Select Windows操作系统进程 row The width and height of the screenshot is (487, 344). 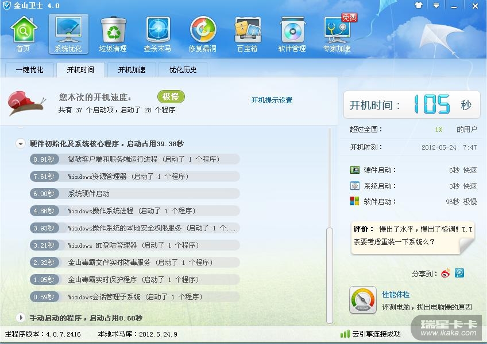pyautogui.click(x=135, y=211)
